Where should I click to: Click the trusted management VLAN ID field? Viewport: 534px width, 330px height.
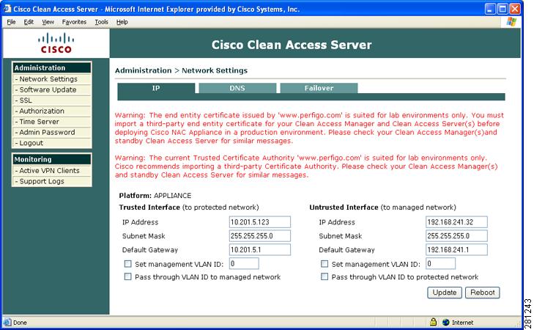pyautogui.click(x=244, y=263)
